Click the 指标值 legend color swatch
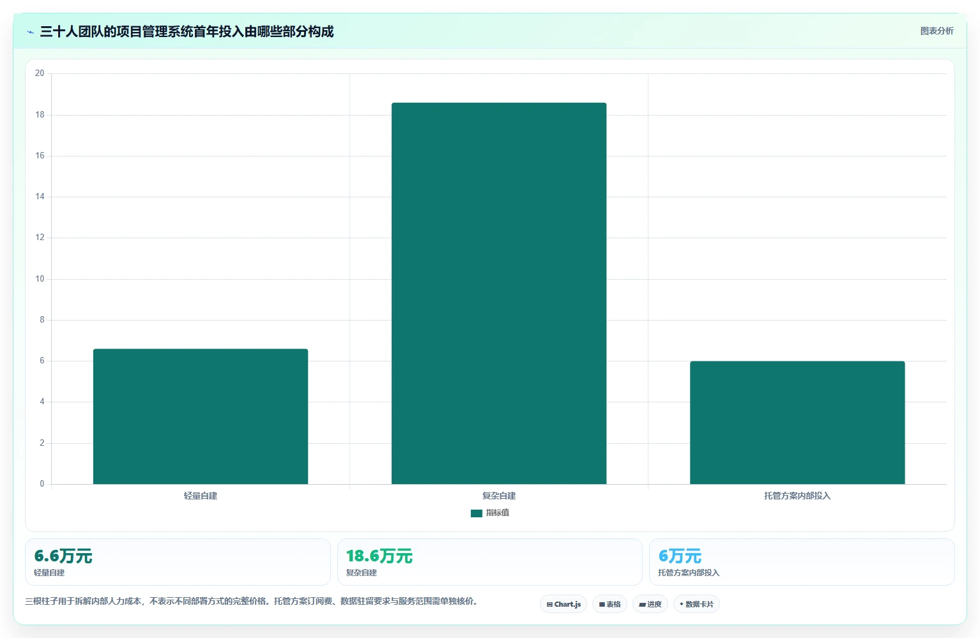 coord(477,513)
